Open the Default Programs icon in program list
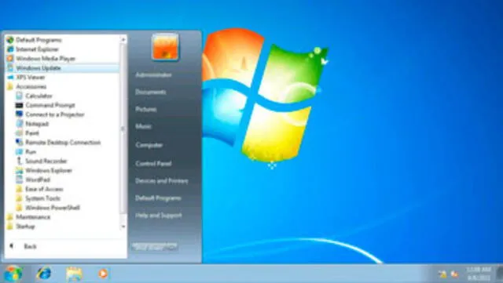This screenshot has width=503, height=283. [x=10, y=40]
